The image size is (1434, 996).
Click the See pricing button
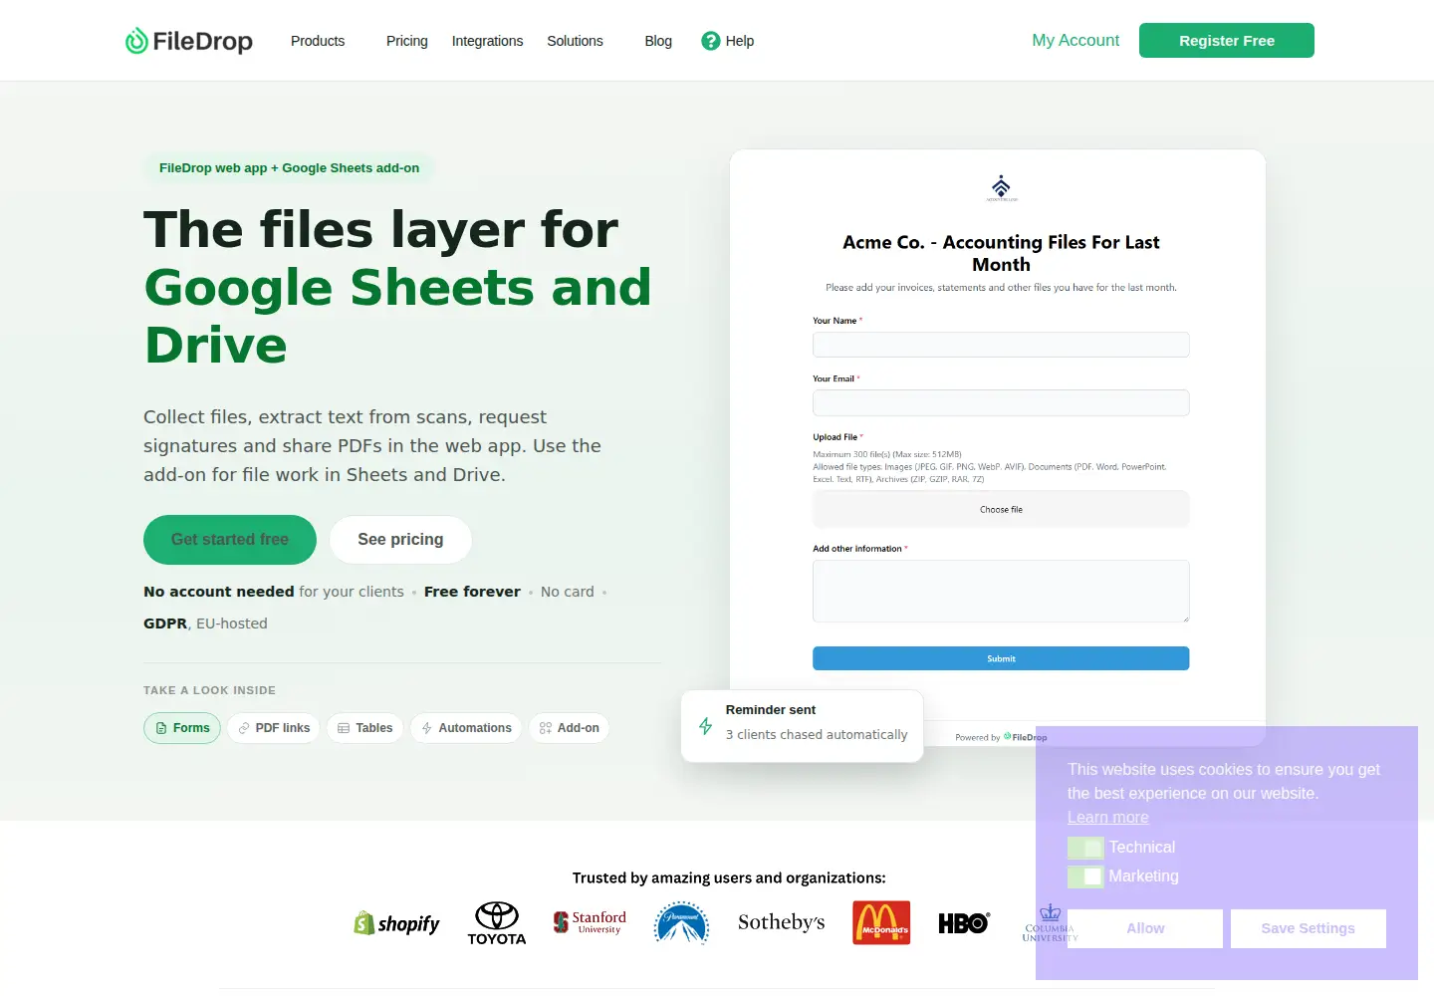point(400,540)
